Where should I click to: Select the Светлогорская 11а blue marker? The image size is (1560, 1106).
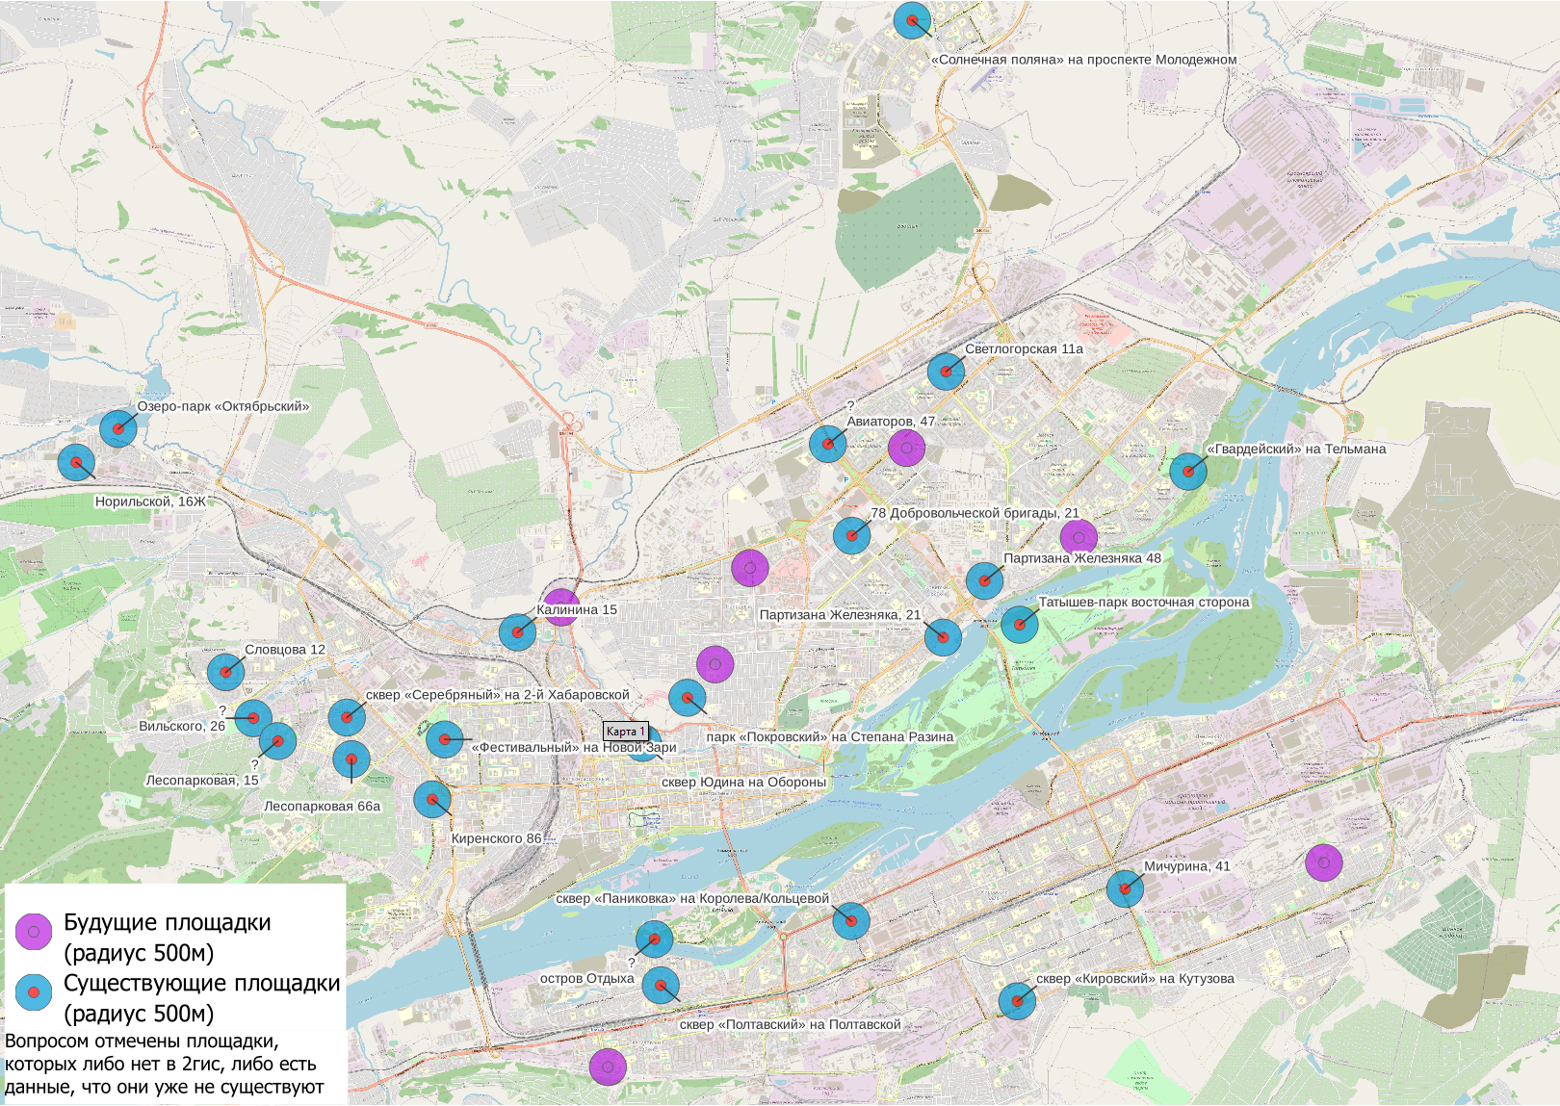tap(946, 372)
